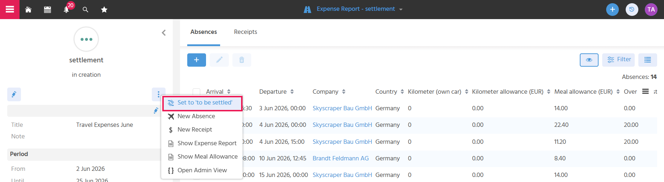Click the edit pencil toolbar button
The image size is (664, 182).
coord(219,60)
